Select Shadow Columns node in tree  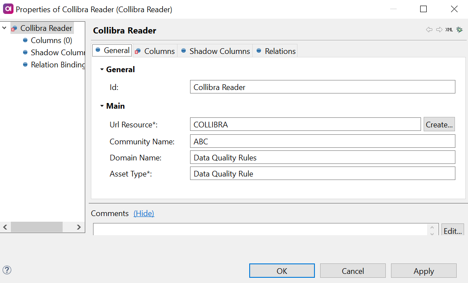pyautogui.click(x=57, y=53)
